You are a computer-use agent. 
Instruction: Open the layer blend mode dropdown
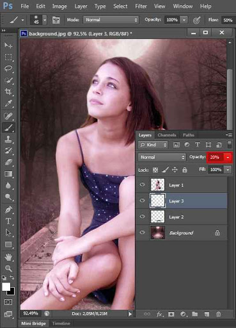coord(162,158)
